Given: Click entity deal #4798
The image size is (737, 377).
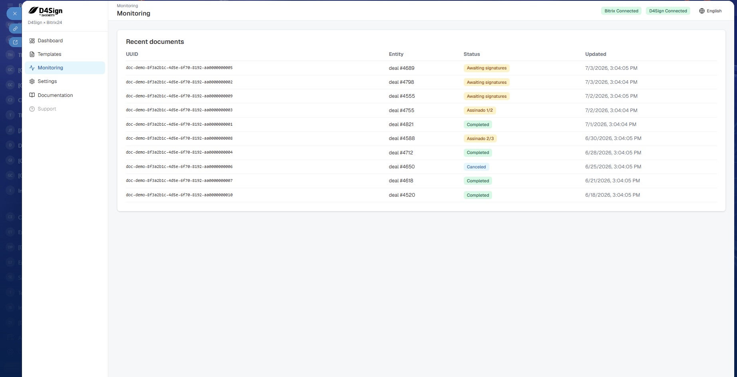Looking at the screenshot, I should click(x=401, y=82).
